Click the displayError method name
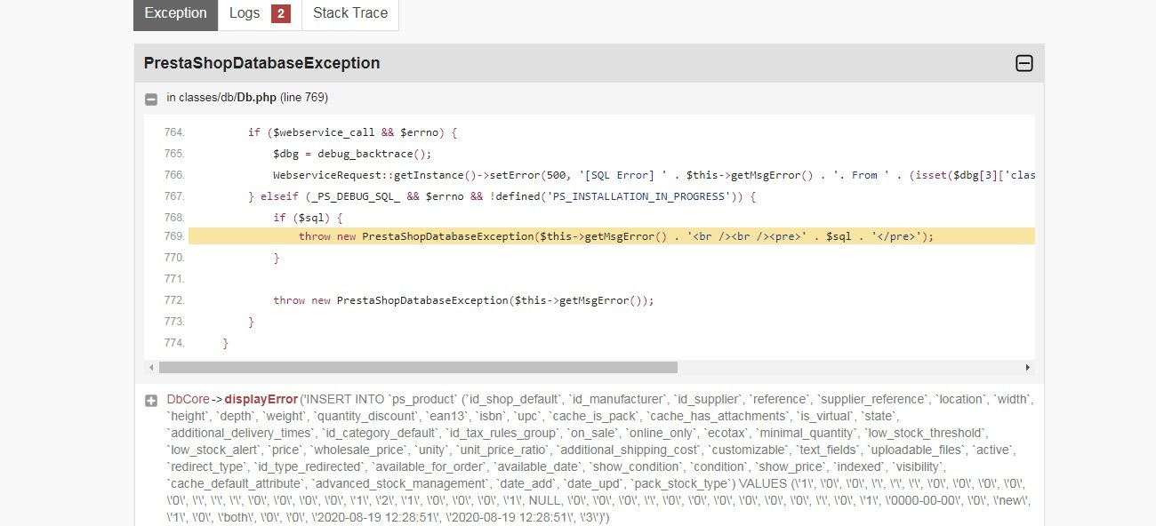Image resolution: width=1156 pixels, height=526 pixels. tap(261, 400)
